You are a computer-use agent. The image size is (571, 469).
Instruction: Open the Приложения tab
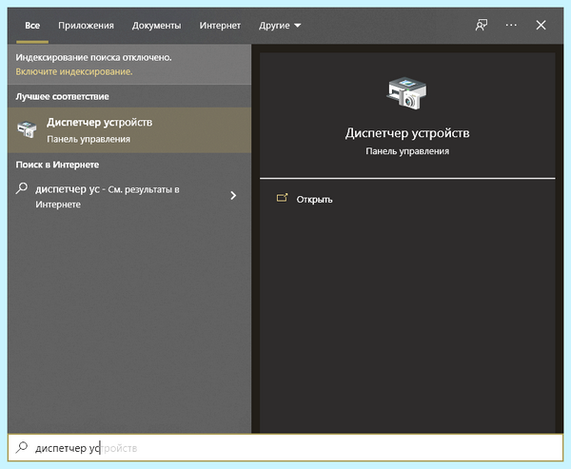point(86,26)
